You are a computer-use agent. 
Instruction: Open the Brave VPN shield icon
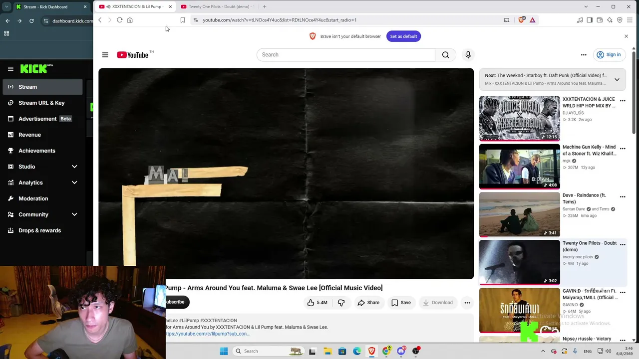620,20
